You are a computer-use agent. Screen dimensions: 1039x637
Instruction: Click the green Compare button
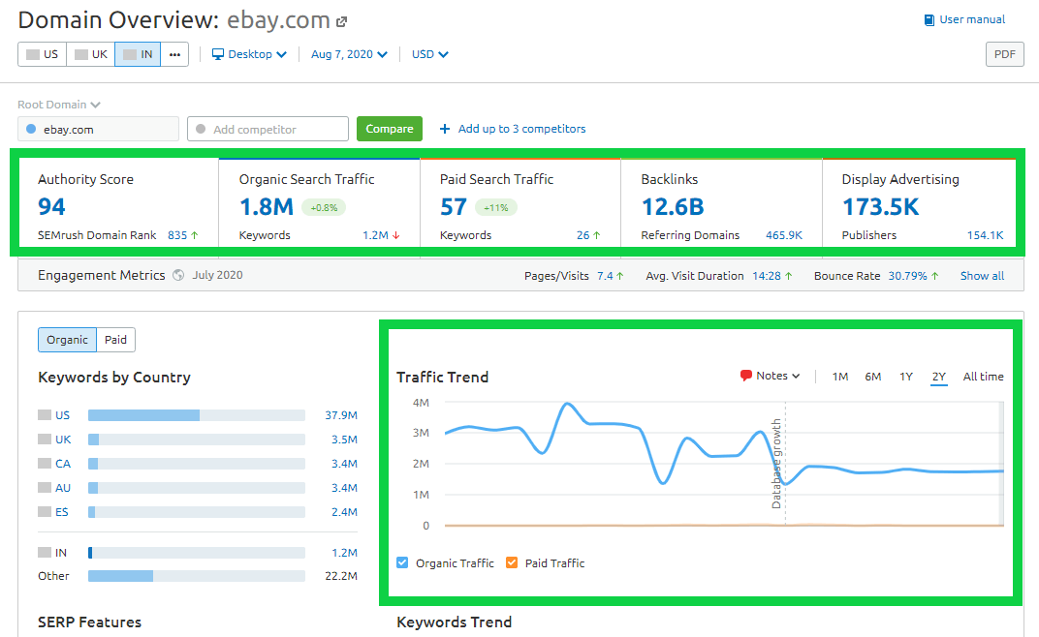point(390,129)
